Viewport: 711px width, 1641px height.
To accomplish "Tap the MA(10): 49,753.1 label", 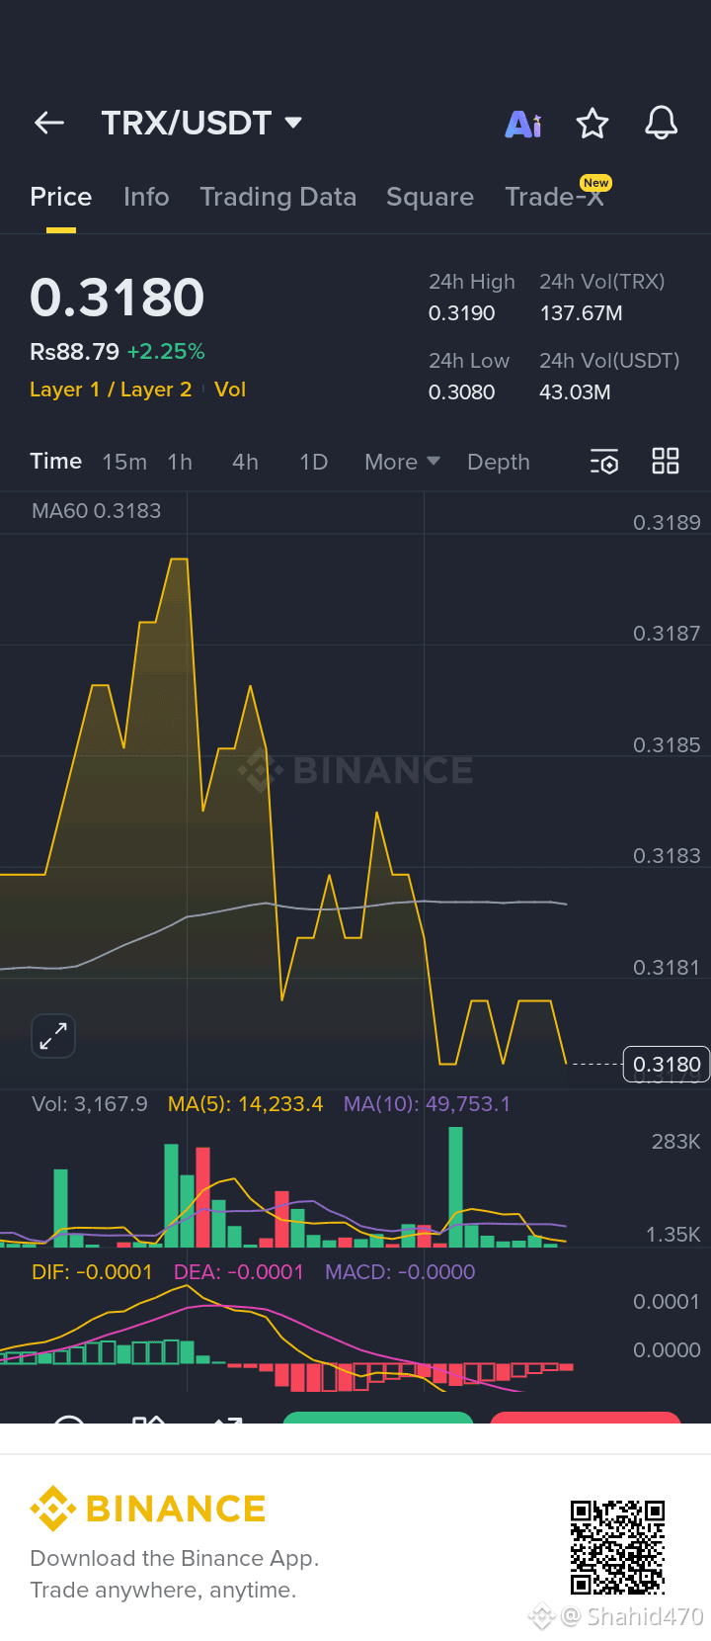I will [427, 1104].
